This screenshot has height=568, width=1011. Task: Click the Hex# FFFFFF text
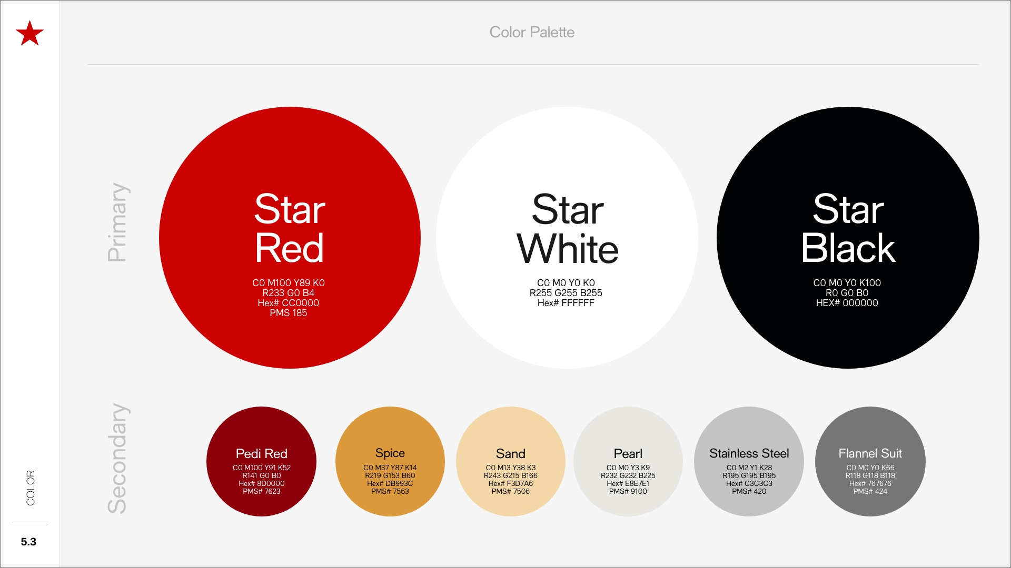(566, 303)
